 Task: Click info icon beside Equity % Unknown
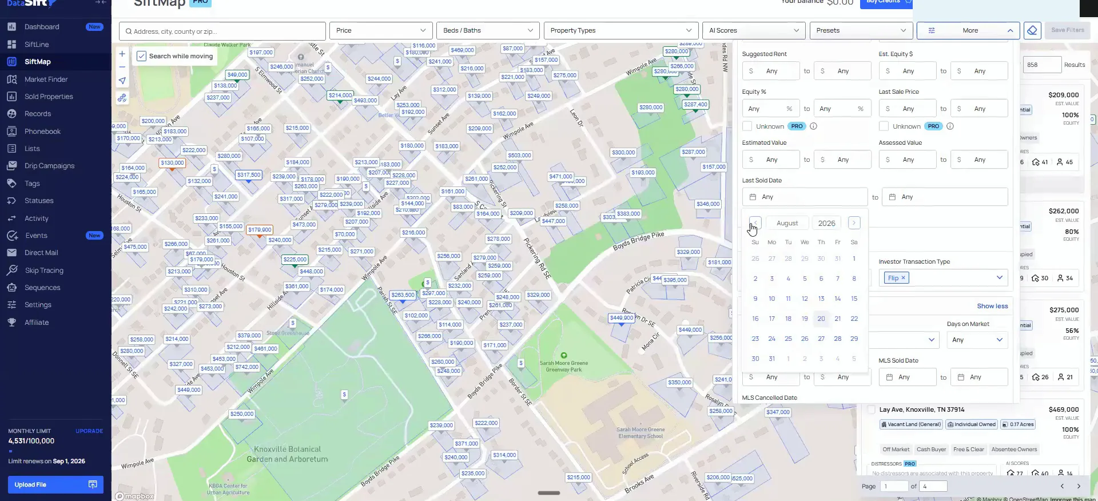(x=813, y=126)
